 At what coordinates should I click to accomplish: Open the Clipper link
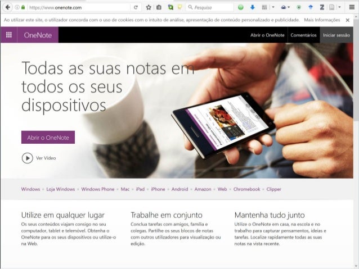pos(273,189)
